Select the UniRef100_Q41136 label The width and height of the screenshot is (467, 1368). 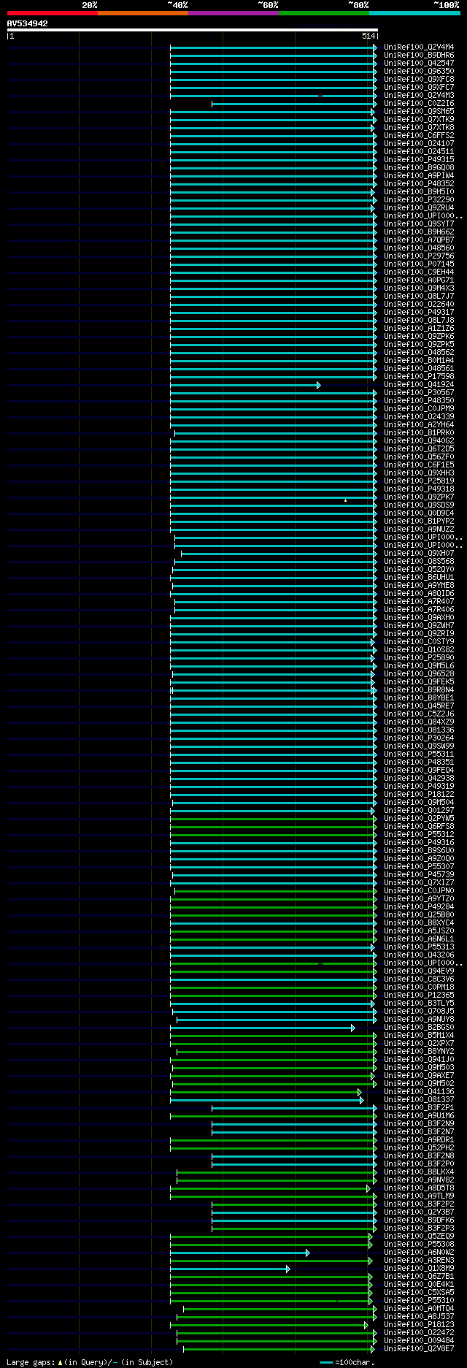tap(419, 1092)
